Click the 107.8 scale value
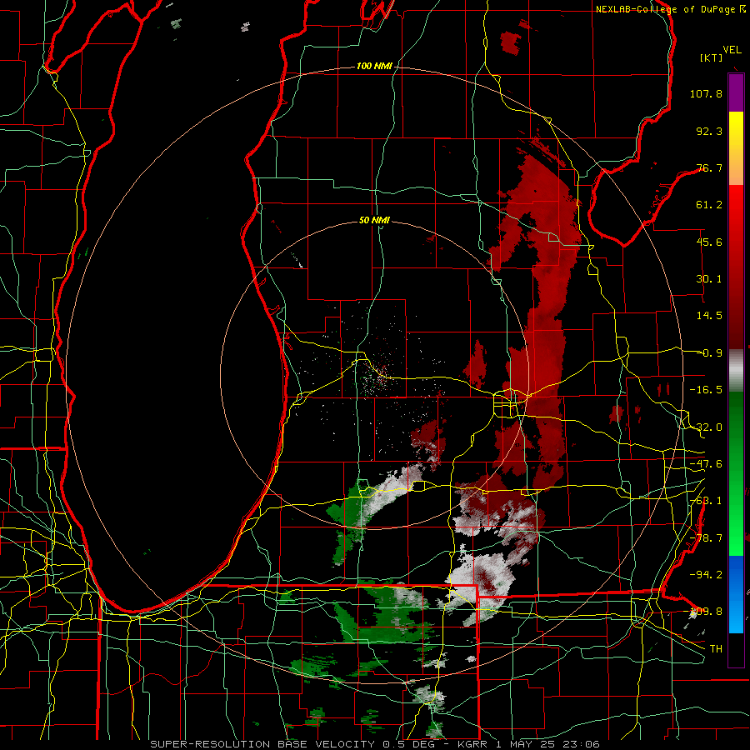Image resolution: width=750 pixels, height=750 pixels. pyautogui.click(x=706, y=93)
